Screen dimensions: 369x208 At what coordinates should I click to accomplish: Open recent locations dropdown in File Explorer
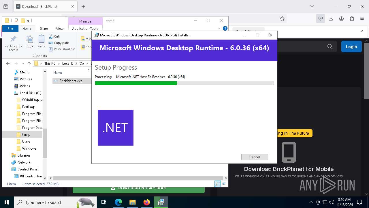[x=23, y=64]
